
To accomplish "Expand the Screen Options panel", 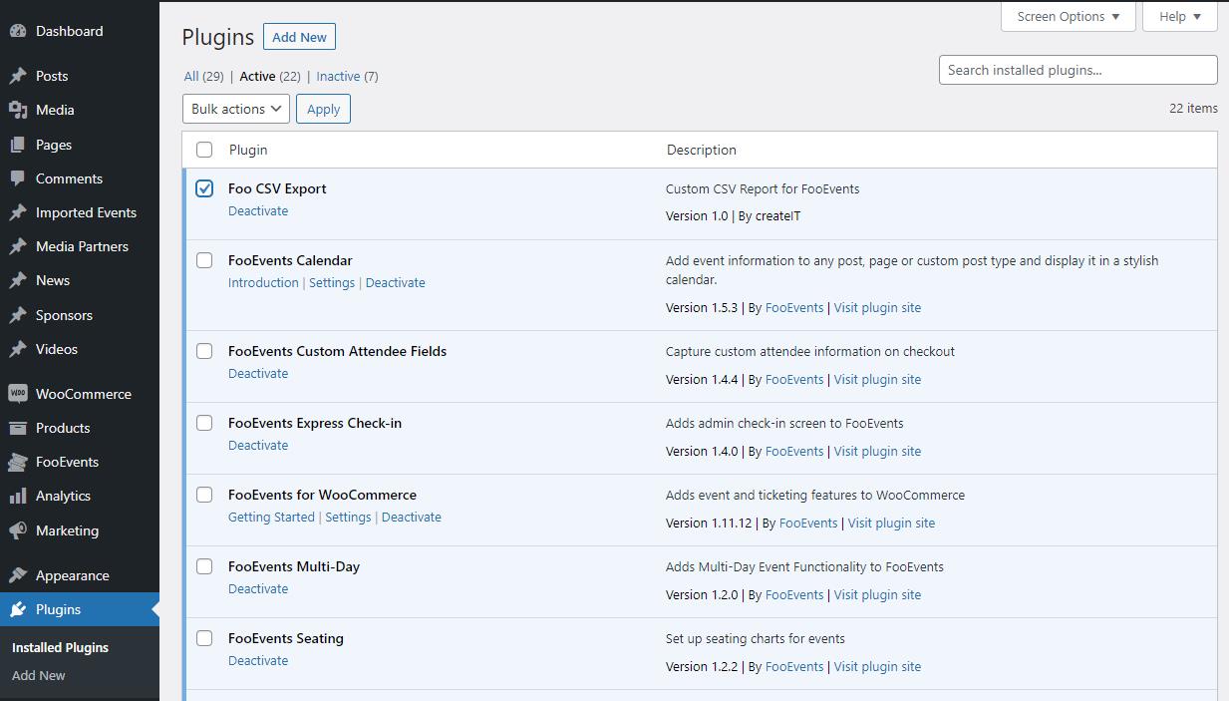I will pos(1069,16).
